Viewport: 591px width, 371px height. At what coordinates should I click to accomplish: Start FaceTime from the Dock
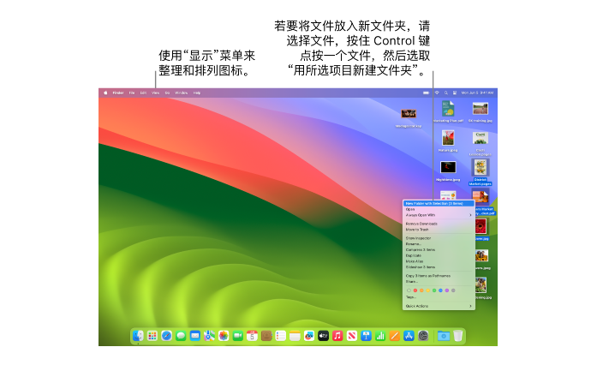(238, 336)
